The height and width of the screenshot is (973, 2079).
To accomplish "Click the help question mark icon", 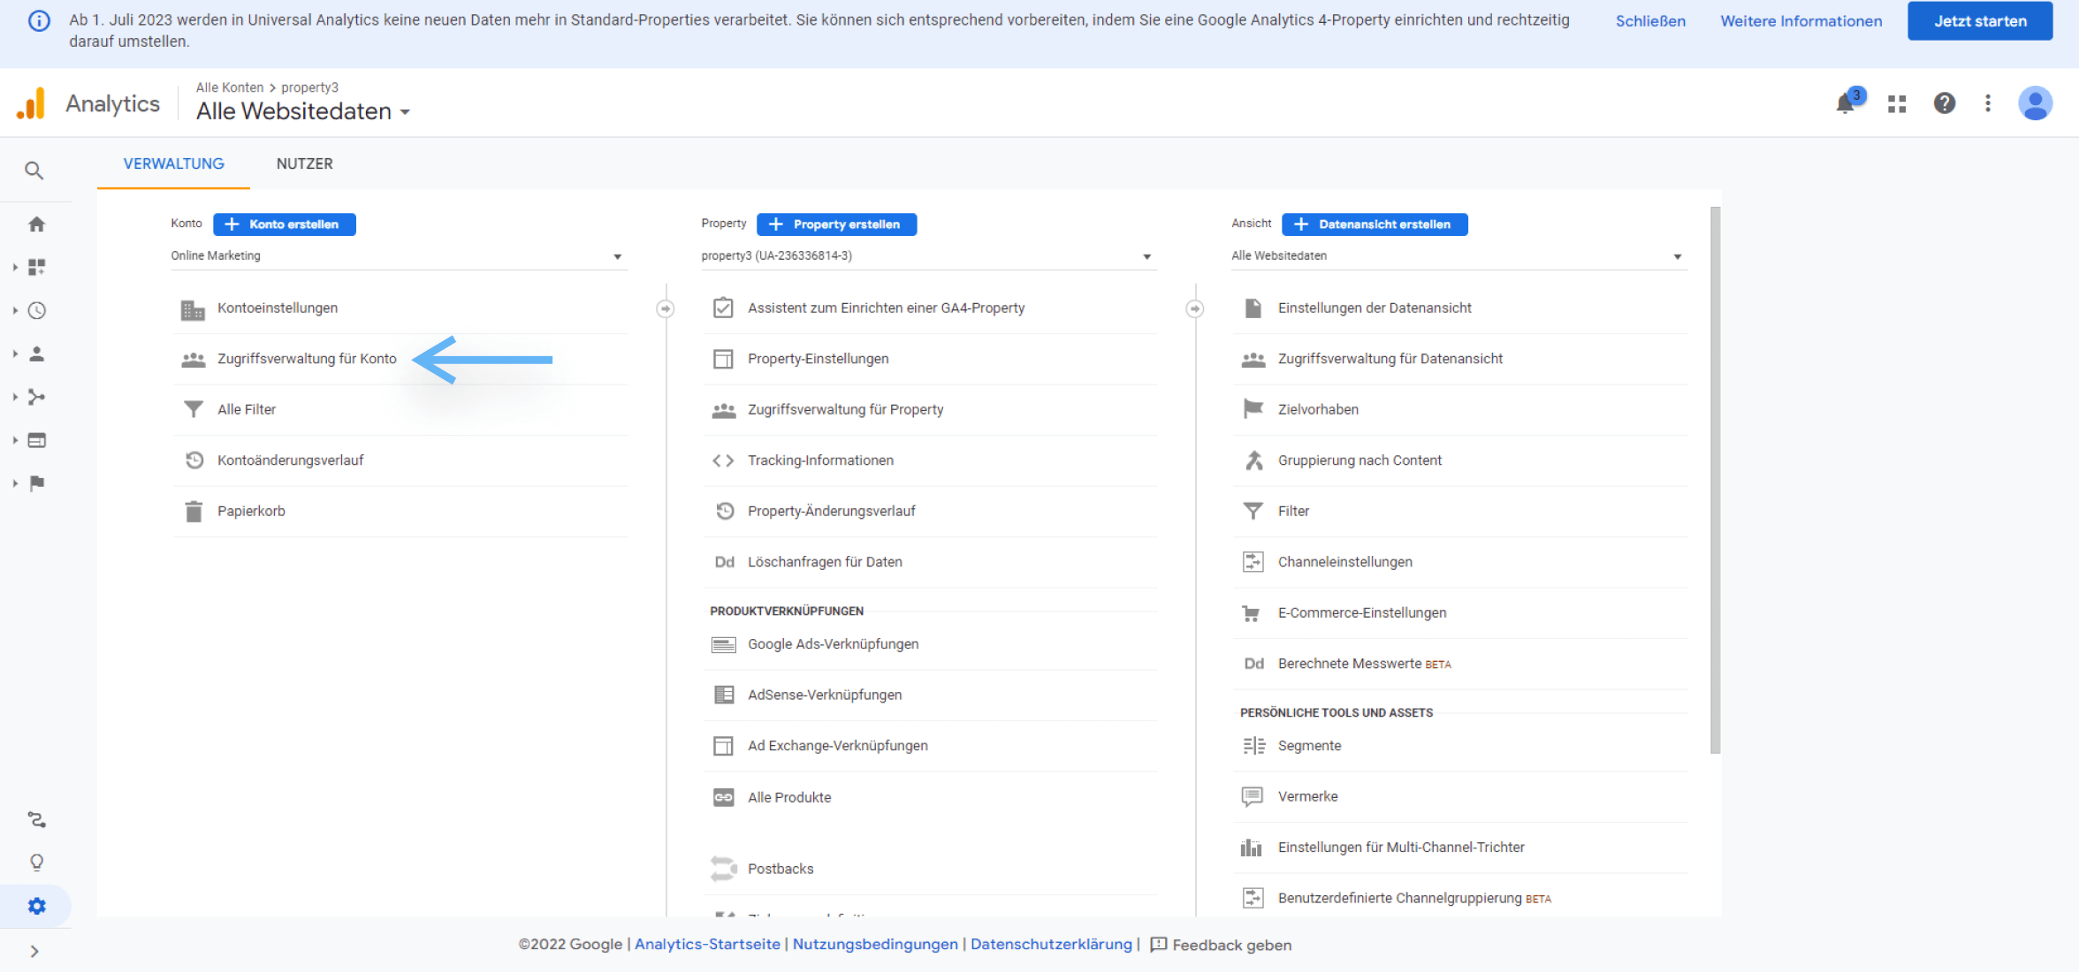I will click(x=1944, y=103).
